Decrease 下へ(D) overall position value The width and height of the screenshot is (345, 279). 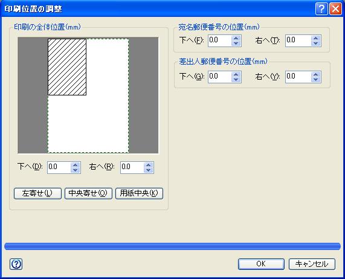tap(76, 170)
